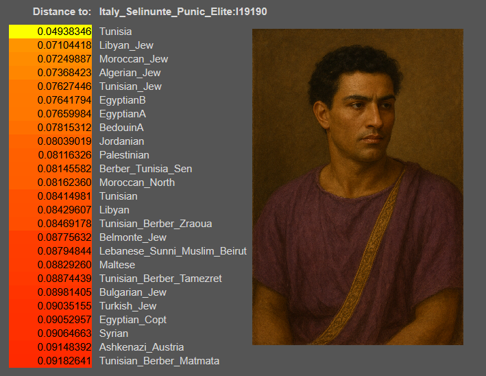Select the Ashkenazi_Austria label
This screenshot has height=376, width=486.
pos(141,347)
